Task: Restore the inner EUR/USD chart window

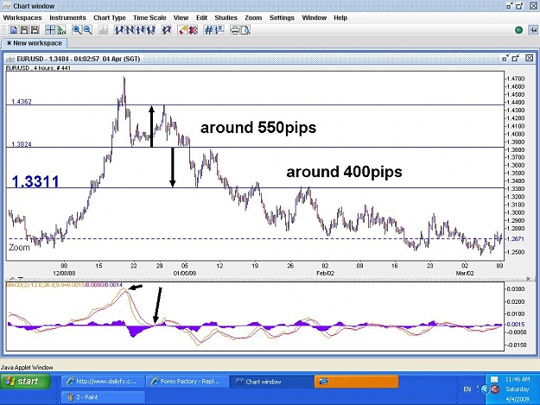Action: pos(516,59)
